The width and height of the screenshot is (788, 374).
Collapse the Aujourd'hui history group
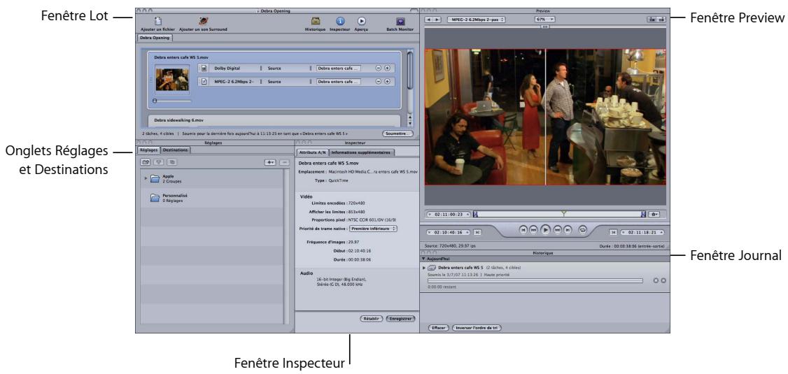pyautogui.click(x=423, y=258)
